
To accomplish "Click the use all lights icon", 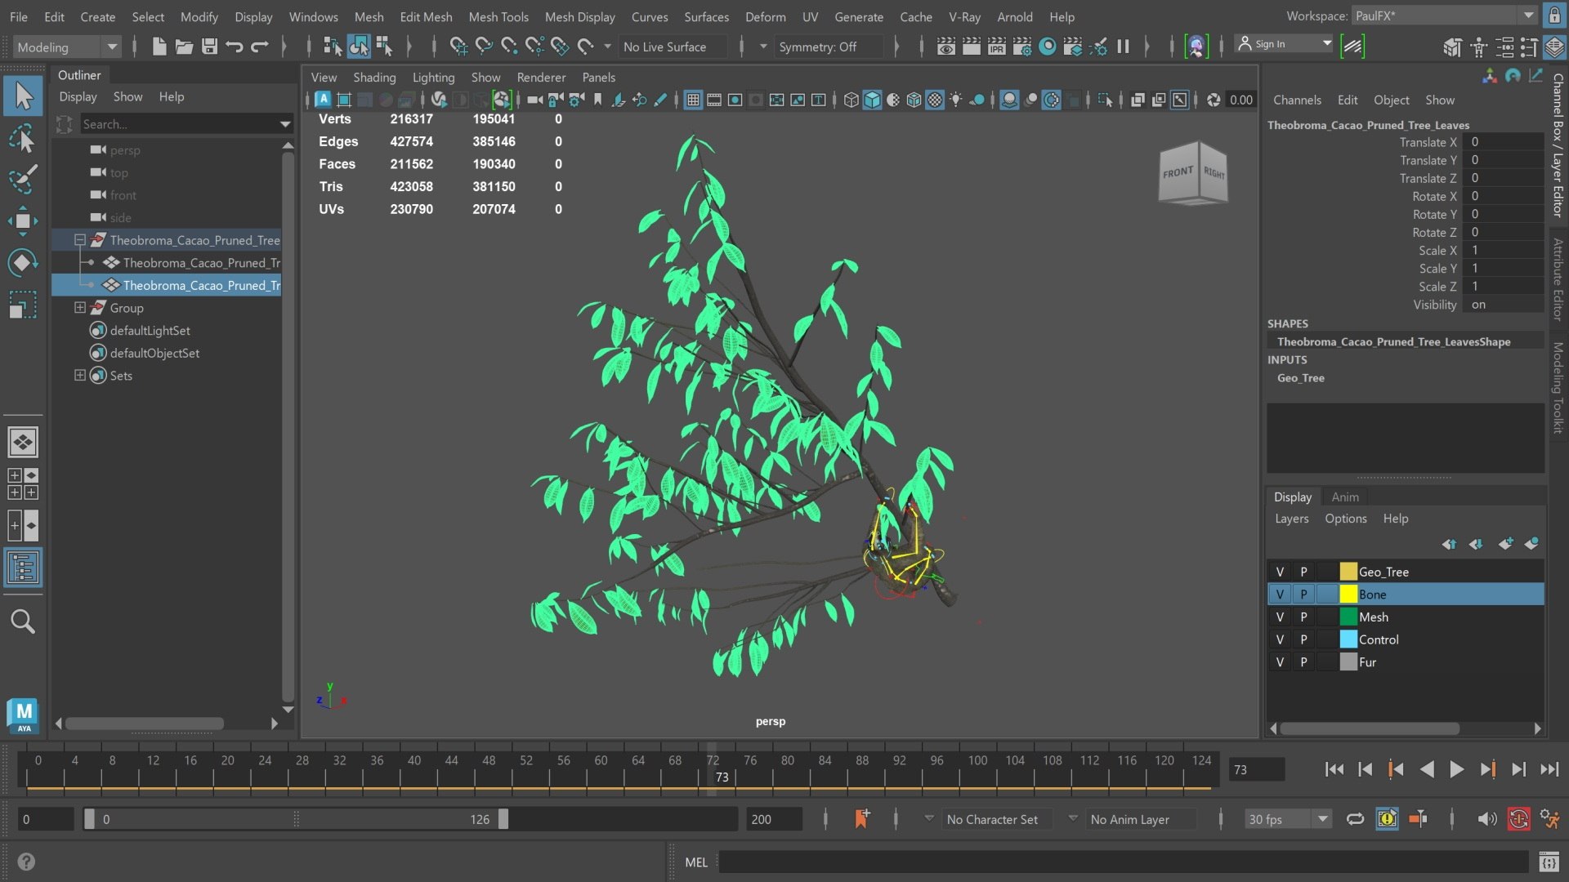I will (x=955, y=100).
